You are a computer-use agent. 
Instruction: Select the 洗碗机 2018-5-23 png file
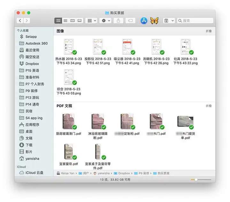[156, 52]
